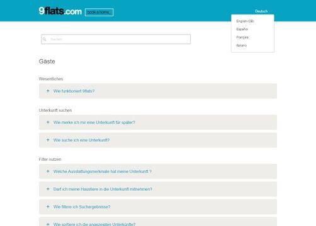Expand plus icon for 'Welche Ausstattungsmerkmale' question
This screenshot has width=316, height=226.
coord(48,171)
